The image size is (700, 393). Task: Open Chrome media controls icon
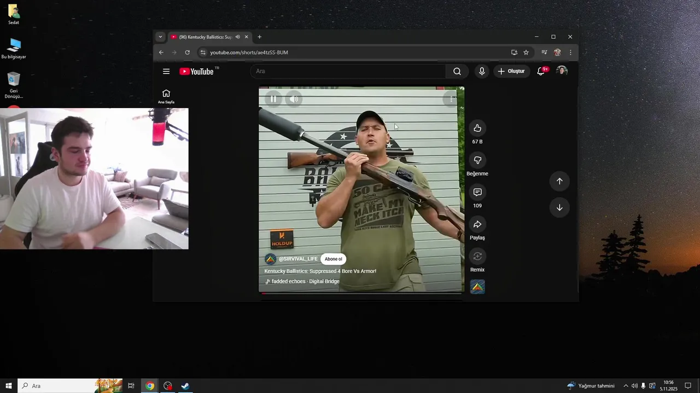544,52
